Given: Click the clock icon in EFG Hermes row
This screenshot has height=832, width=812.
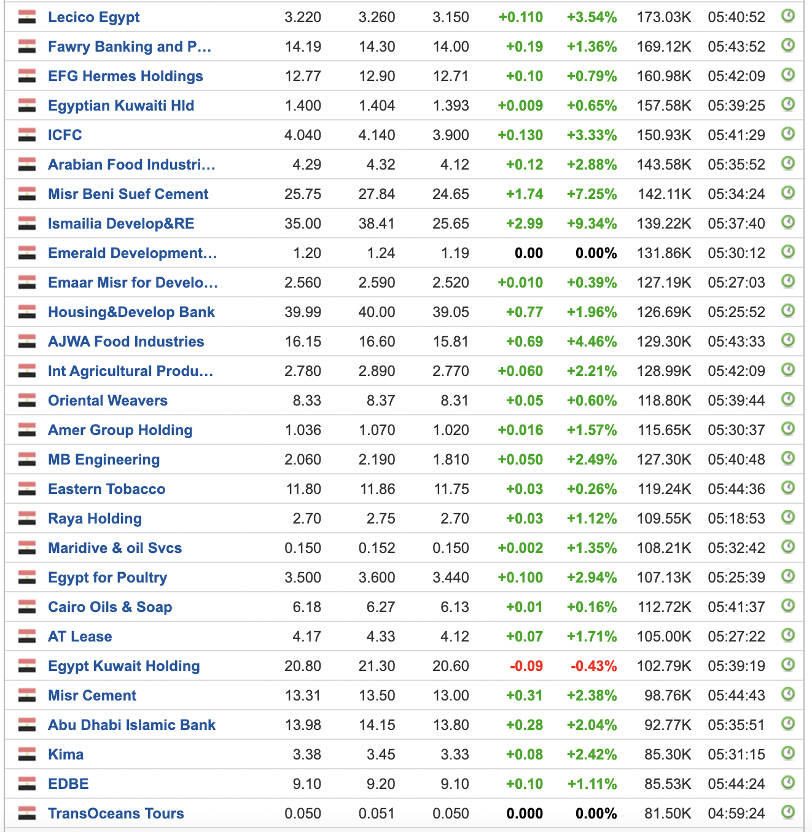Looking at the screenshot, I should click(788, 74).
